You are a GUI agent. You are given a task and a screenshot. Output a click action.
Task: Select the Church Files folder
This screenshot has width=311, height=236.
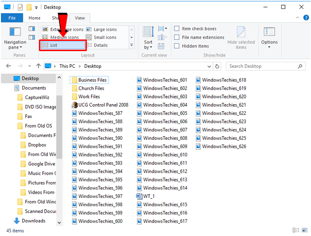point(88,88)
